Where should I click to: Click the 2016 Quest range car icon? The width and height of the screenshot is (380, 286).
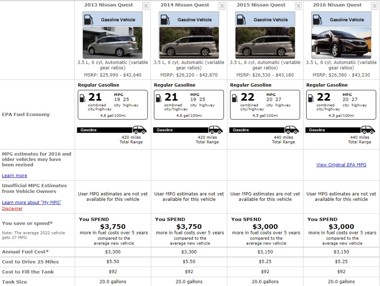click(368, 130)
